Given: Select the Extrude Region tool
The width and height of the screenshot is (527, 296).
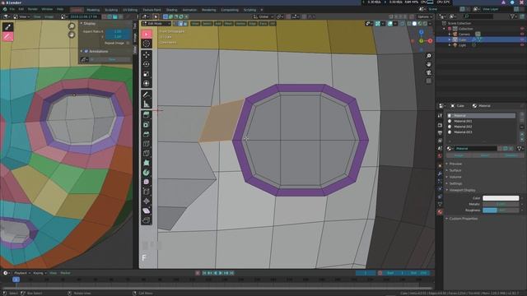Looking at the screenshot, I should click(x=147, y=115).
